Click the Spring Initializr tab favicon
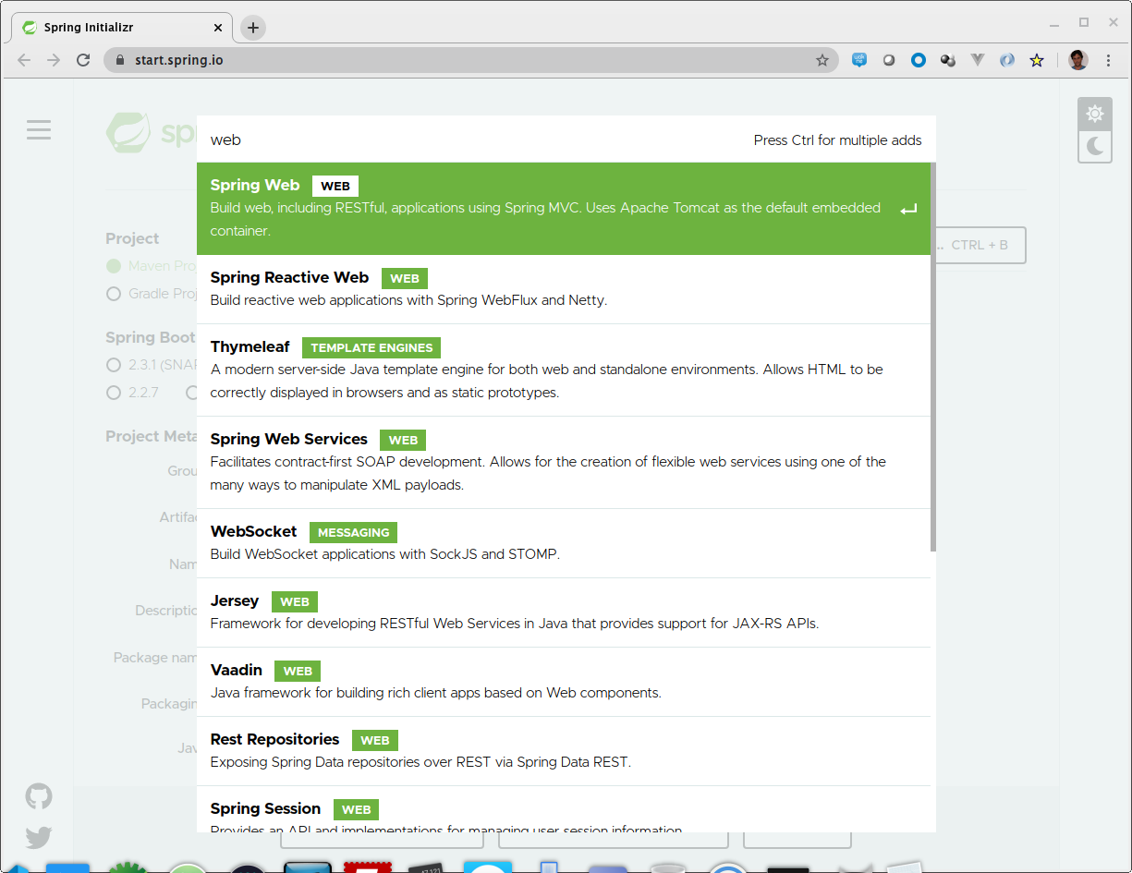This screenshot has width=1132, height=873. tap(29, 28)
